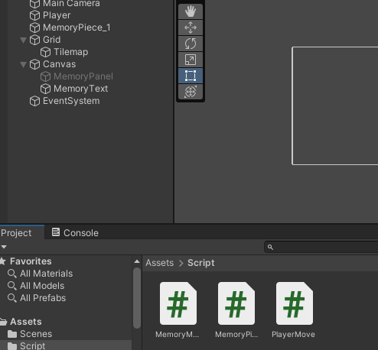Viewport: 378px width, 350px height.
Task: Select the Rotate tool
Action: [x=191, y=44]
